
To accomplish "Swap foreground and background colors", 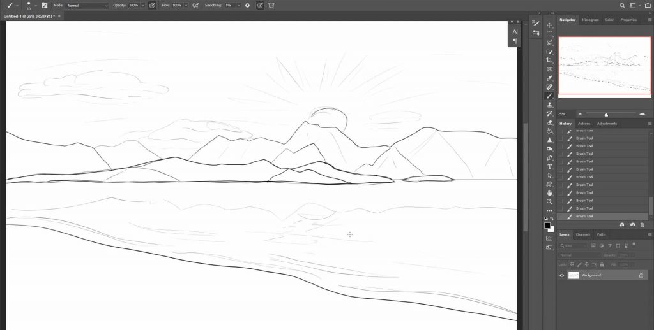I will click(x=552, y=219).
